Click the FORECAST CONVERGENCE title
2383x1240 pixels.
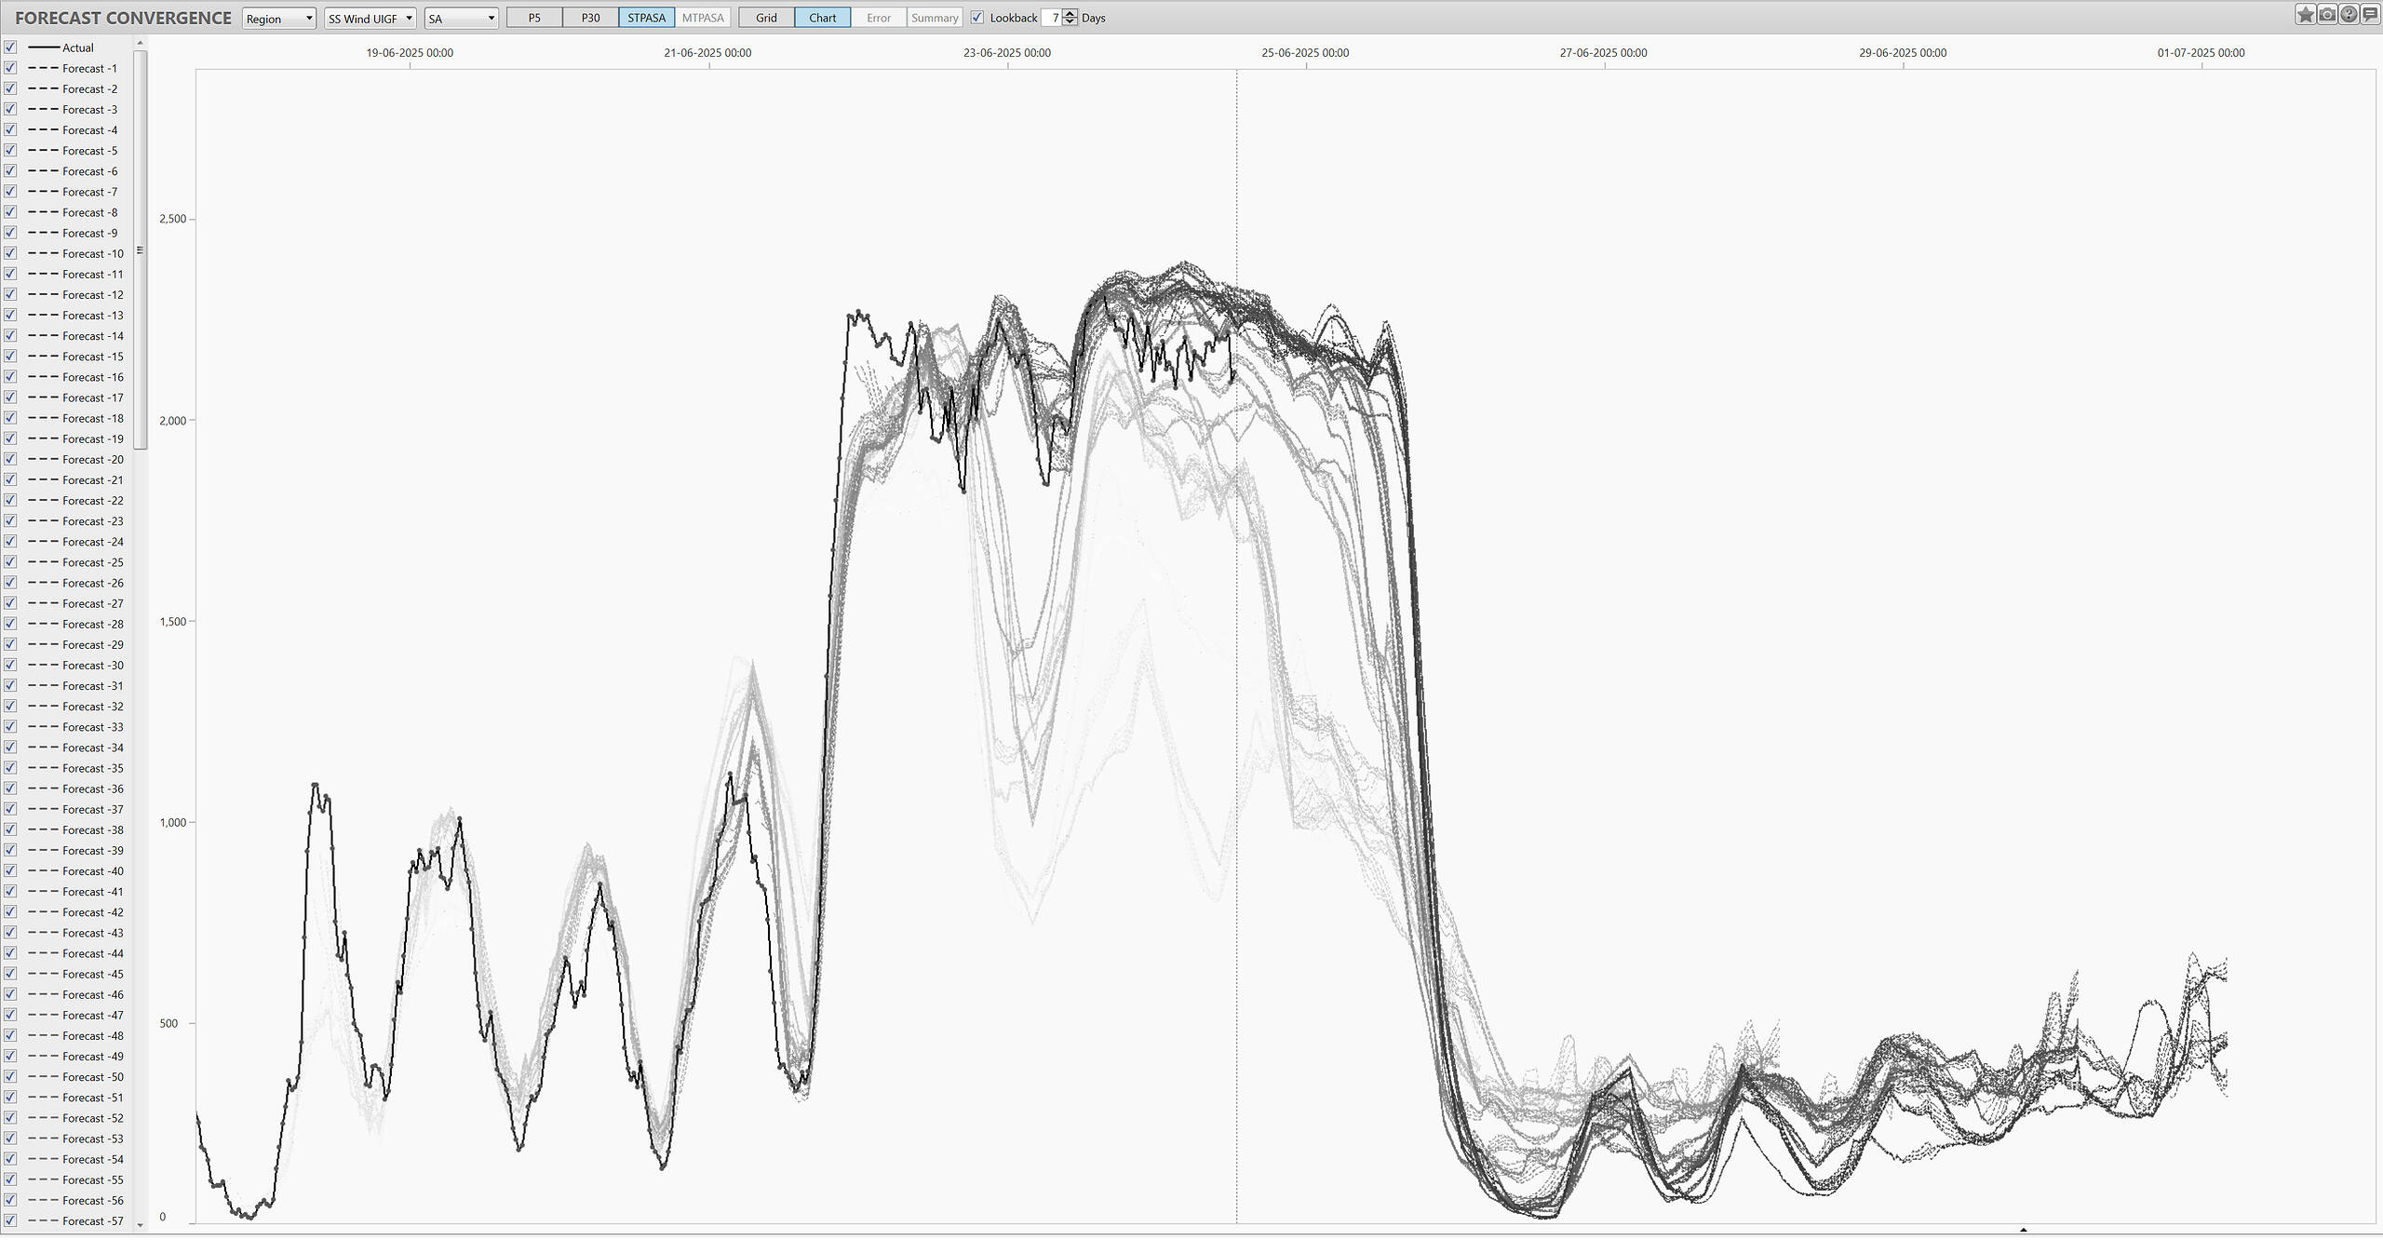123,18
